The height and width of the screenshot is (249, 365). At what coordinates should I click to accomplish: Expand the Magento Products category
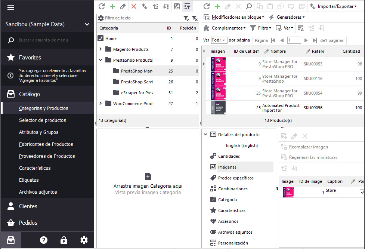pyautogui.click(x=100, y=49)
